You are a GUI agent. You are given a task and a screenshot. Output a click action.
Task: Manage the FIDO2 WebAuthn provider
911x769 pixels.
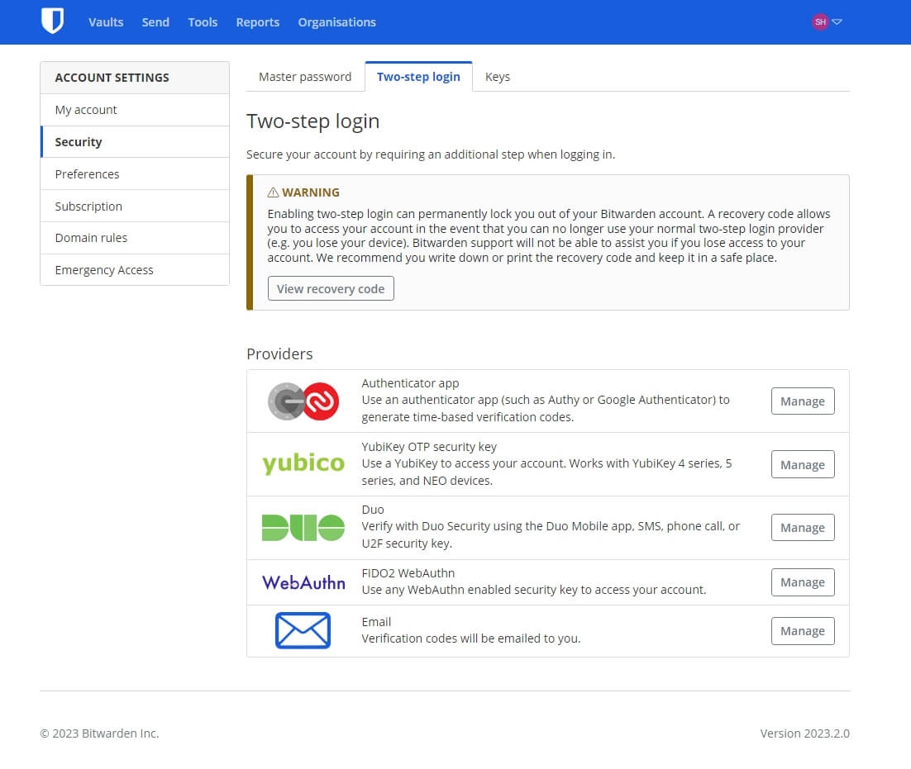click(x=803, y=582)
